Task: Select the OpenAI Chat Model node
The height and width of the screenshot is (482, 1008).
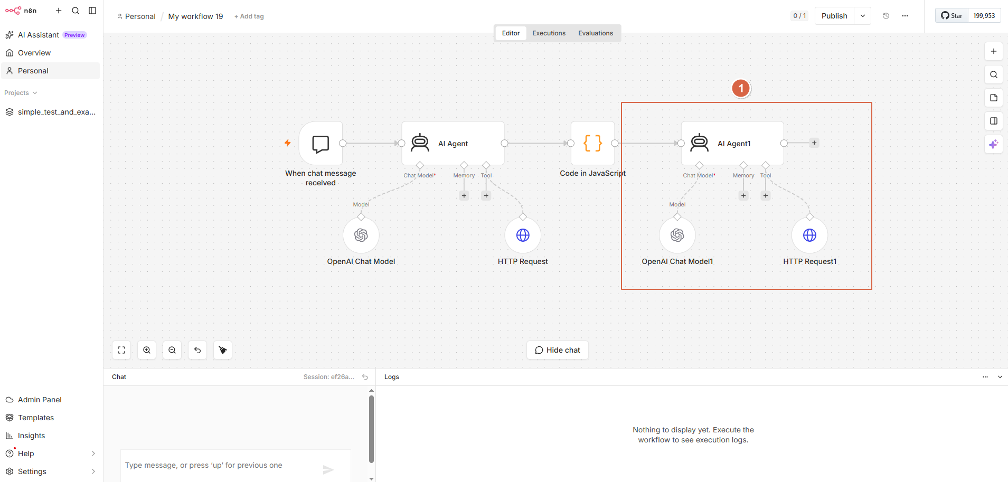Action: [x=361, y=235]
